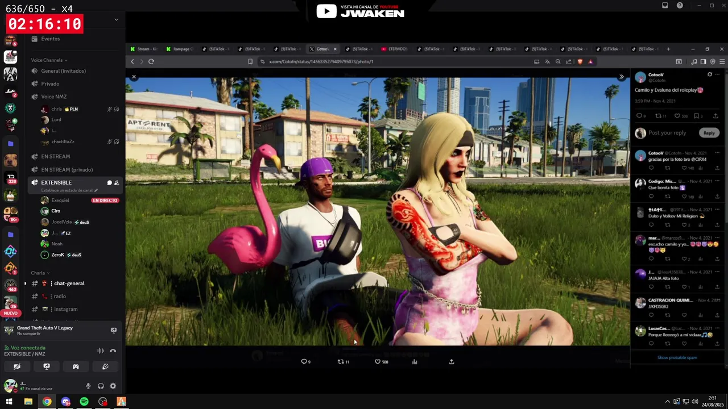Bookmark this page in address bar
This screenshot has width=728, height=409.
pos(250,61)
